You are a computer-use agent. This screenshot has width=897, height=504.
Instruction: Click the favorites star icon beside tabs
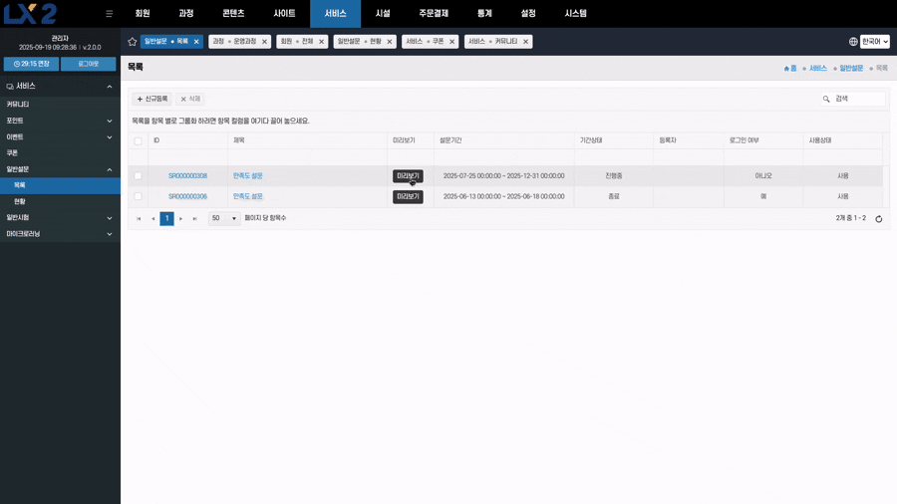coord(132,42)
